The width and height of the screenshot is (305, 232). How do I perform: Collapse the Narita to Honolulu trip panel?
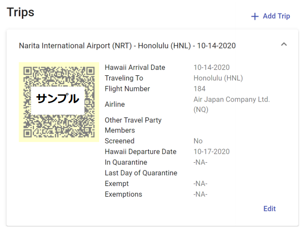284,44
